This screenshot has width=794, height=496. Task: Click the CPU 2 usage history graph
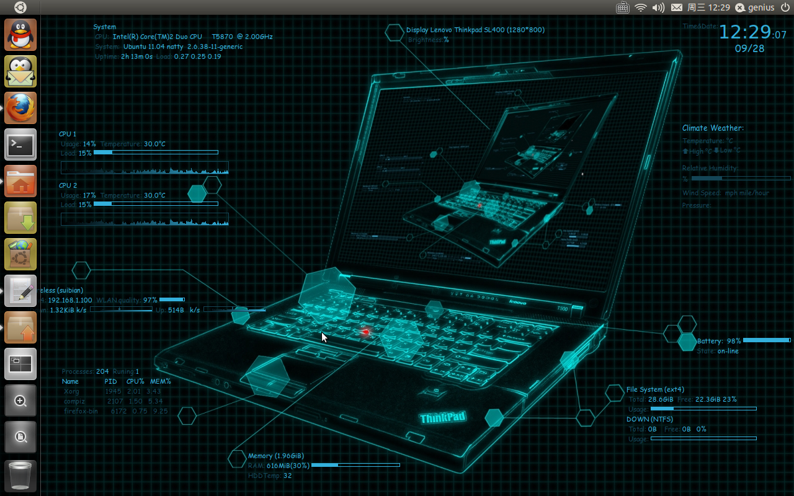coord(145,219)
